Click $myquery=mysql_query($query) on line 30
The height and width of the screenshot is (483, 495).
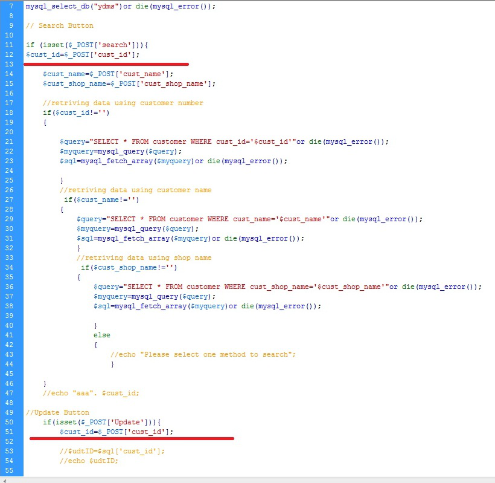(x=138, y=229)
